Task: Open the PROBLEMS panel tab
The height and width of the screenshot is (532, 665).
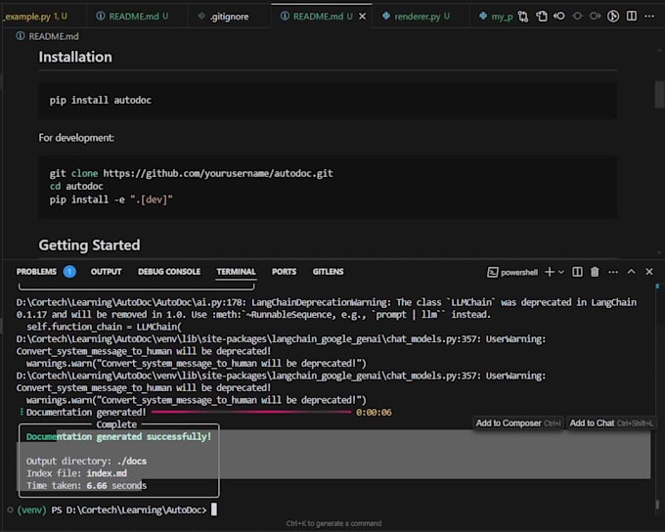Action: [36, 272]
